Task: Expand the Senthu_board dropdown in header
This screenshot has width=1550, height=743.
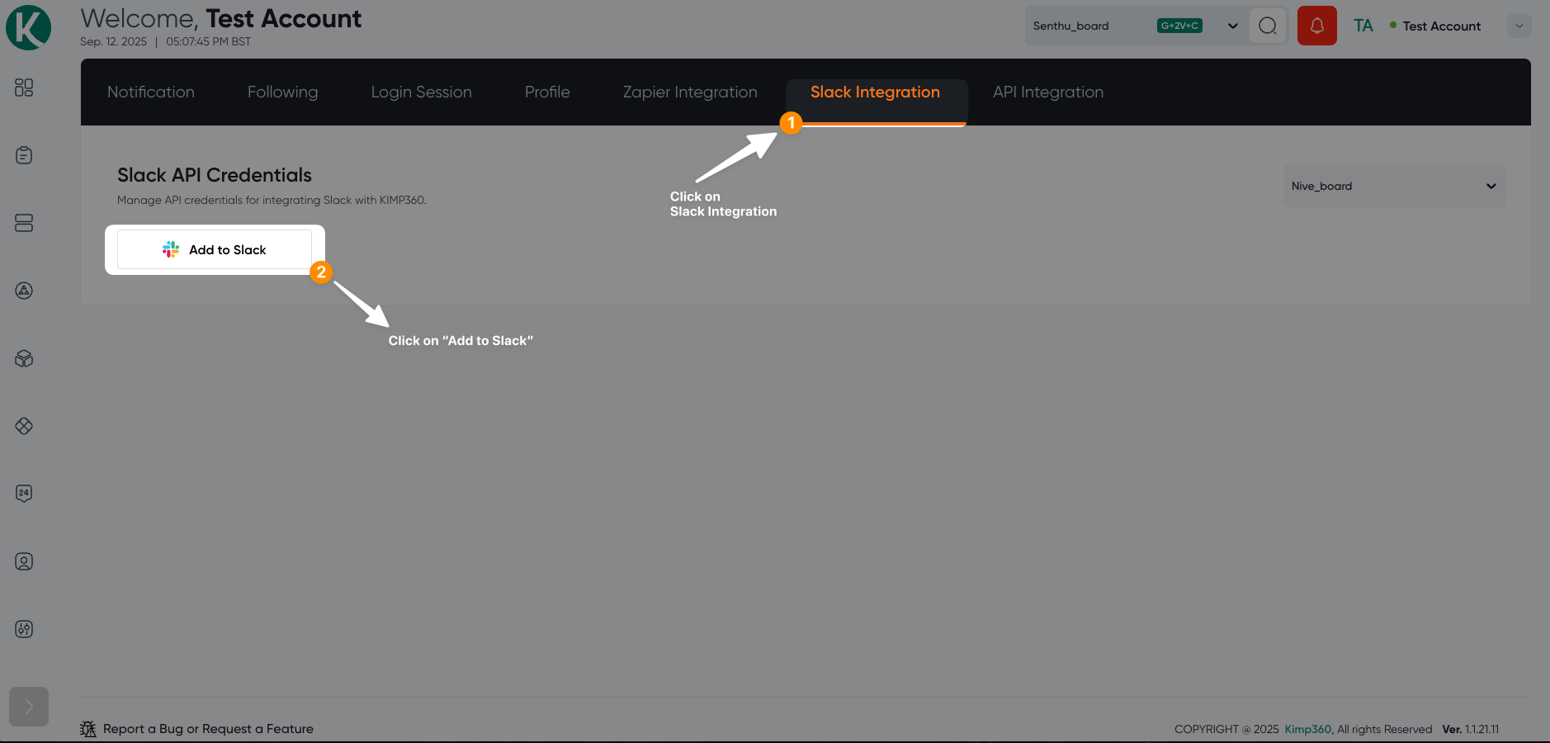Action: pyautogui.click(x=1231, y=26)
